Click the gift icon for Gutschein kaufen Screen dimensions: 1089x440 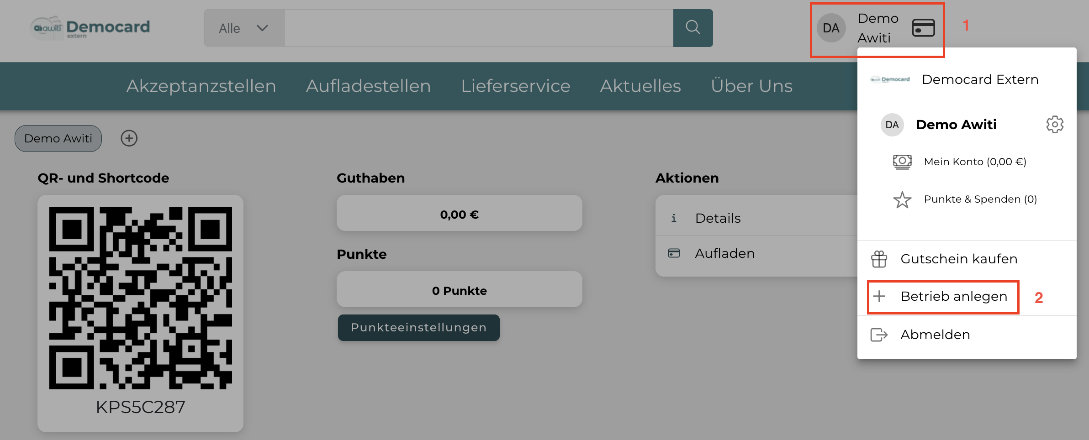coord(879,259)
